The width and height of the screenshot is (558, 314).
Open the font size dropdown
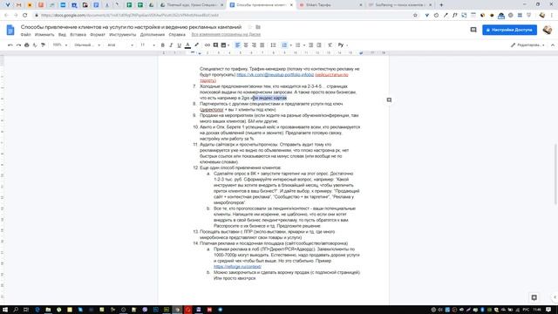click(x=147, y=45)
